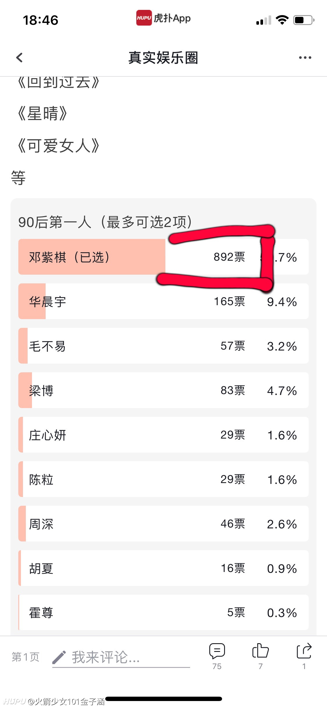The image size is (327, 708).
Task: Select the 华晨宇 poll option
Action: (163, 301)
